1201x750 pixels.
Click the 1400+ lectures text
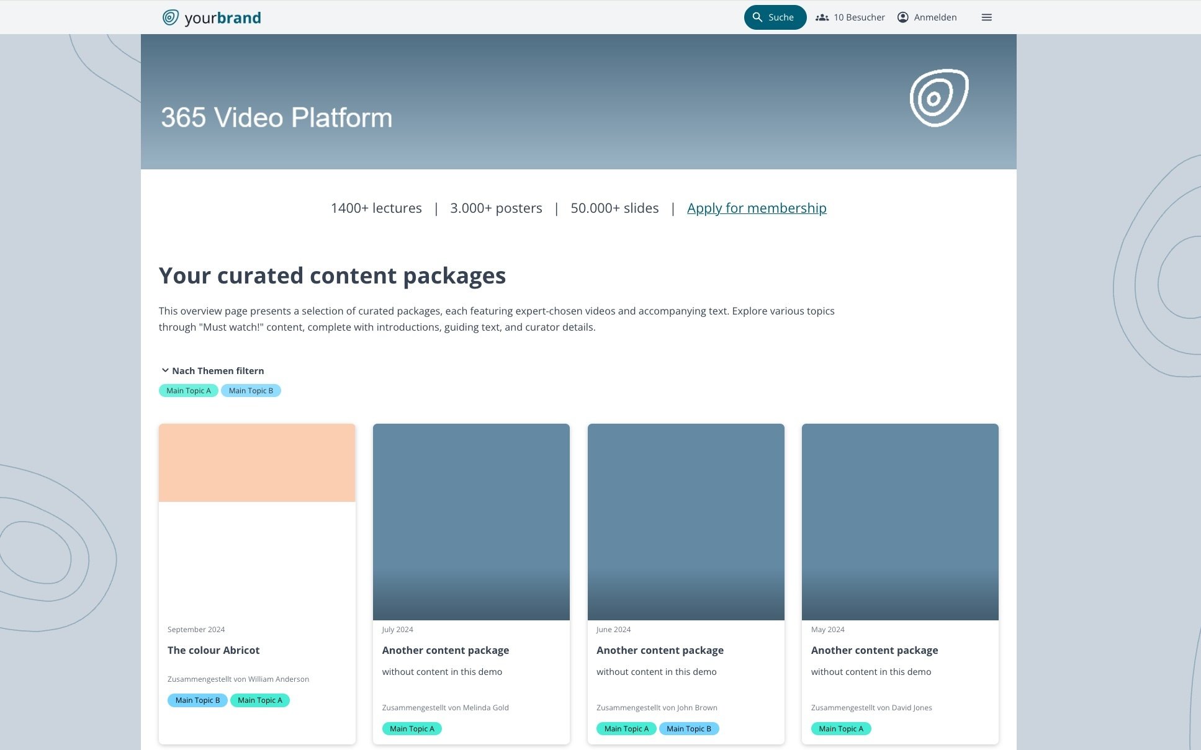click(376, 208)
